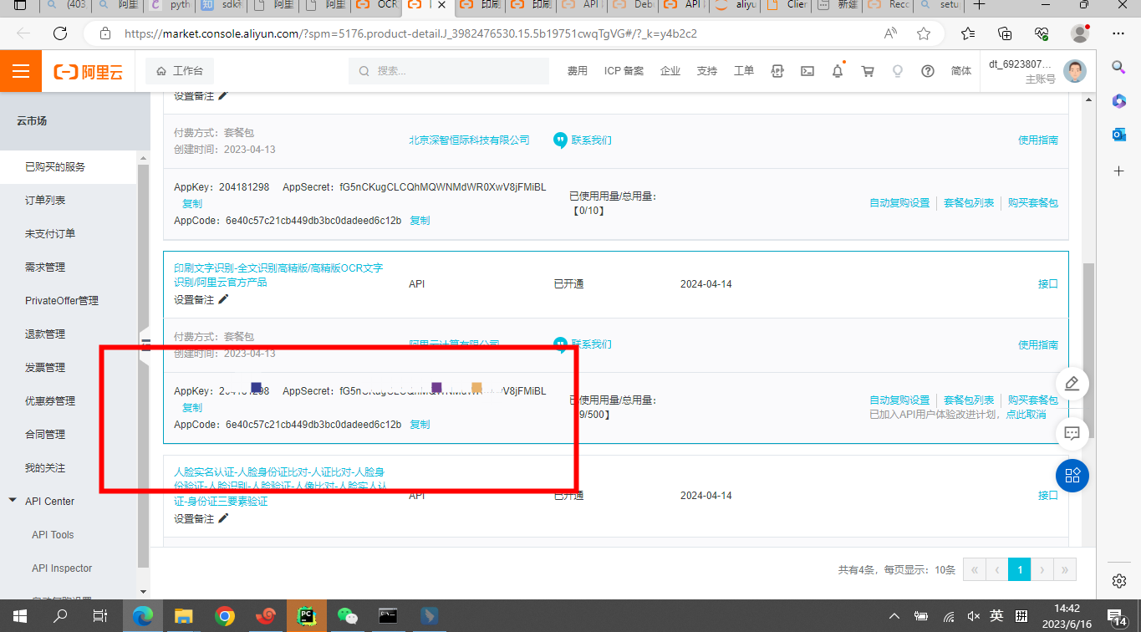
Task: Collapse the sidebar with the handle
Action: pyautogui.click(x=145, y=345)
